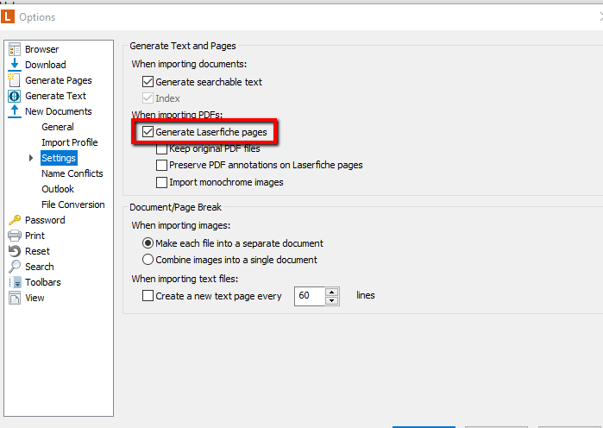
Task: Open the Download options page
Action: coord(46,65)
